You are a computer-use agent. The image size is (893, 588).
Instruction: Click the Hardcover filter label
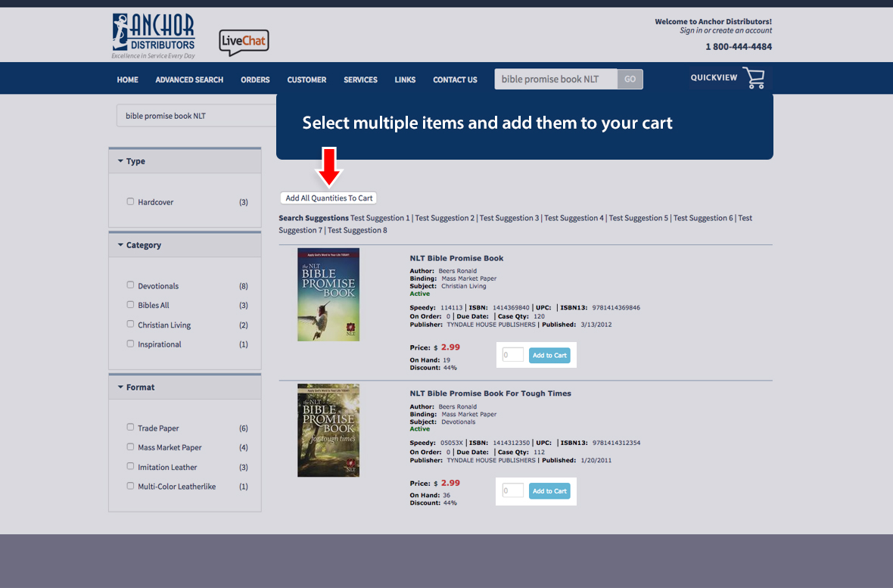click(155, 202)
